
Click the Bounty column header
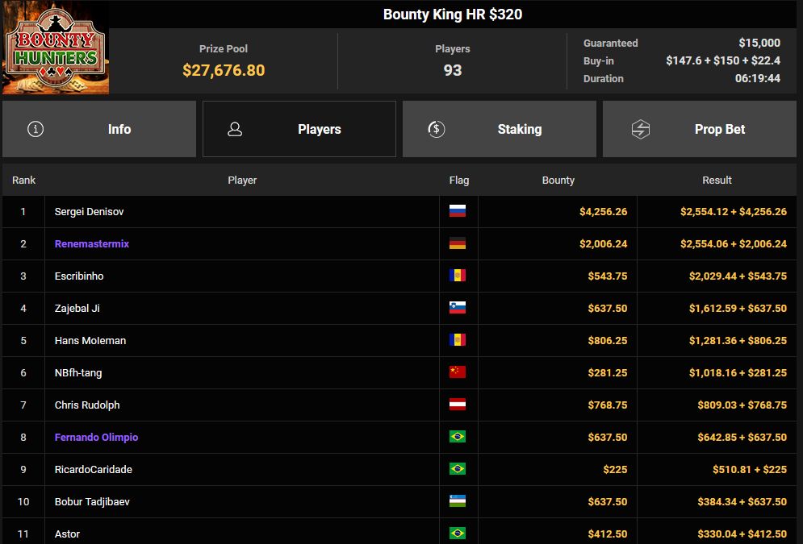558,180
